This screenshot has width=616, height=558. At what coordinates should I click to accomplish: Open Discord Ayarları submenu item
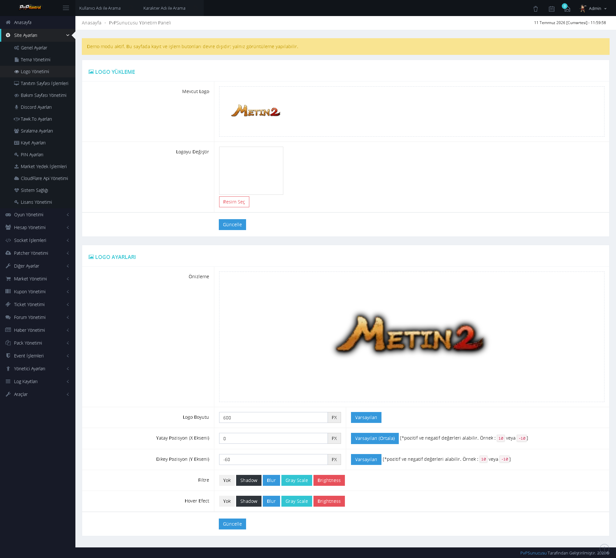click(x=38, y=107)
